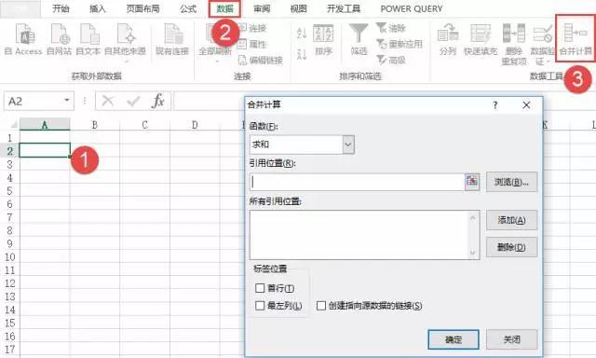Open the Name Box dropdown arrow

pyautogui.click(x=67, y=101)
